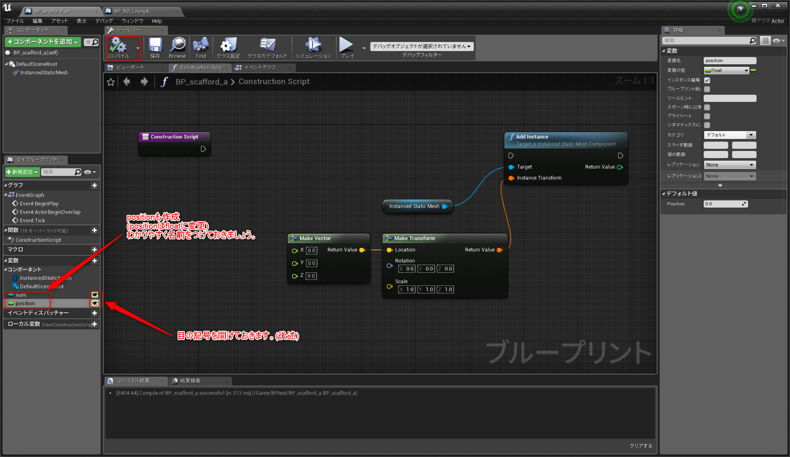Click the Browse magnifier toolbar icon
This screenshot has width=790, height=457.
[x=177, y=48]
